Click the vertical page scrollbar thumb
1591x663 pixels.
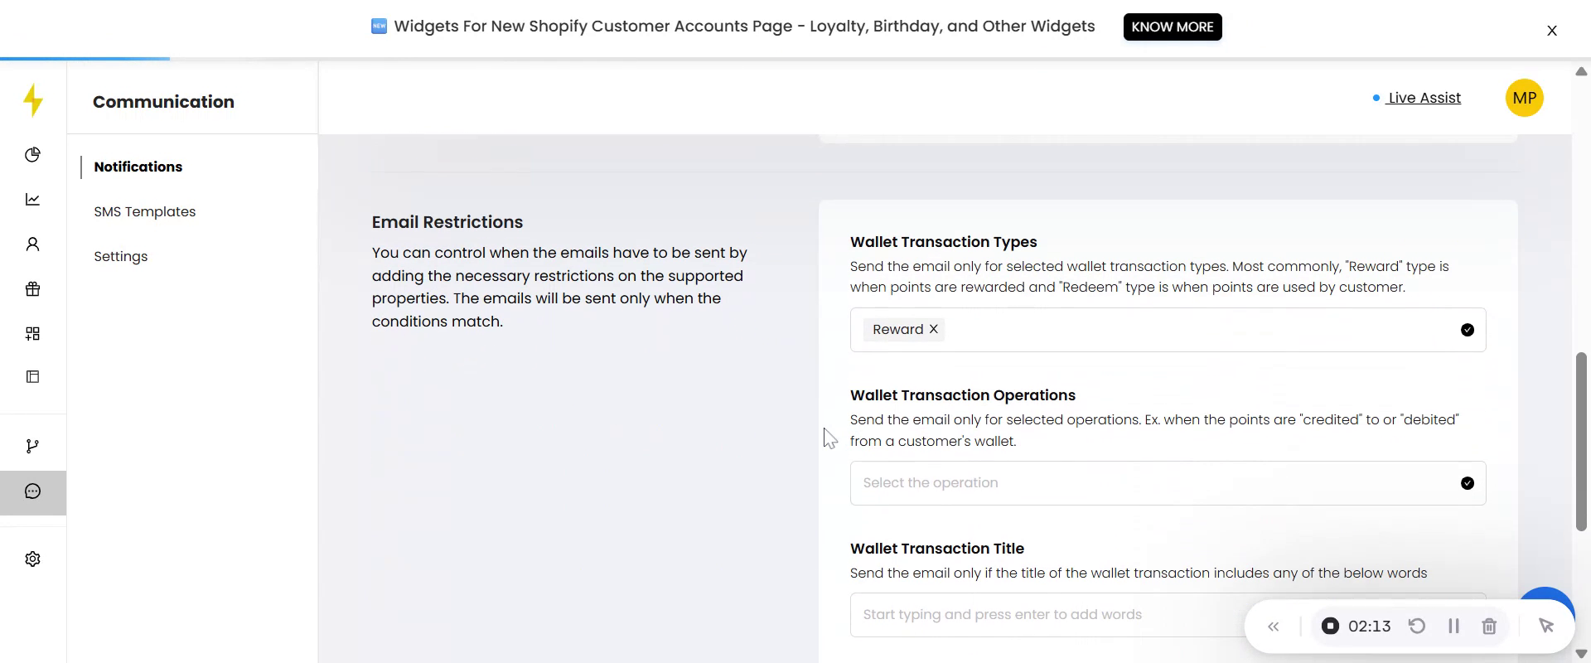click(x=1581, y=442)
